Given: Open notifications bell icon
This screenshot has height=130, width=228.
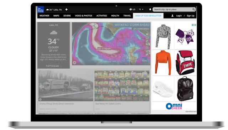Looking at the screenshot, I should tap(150, 10).
